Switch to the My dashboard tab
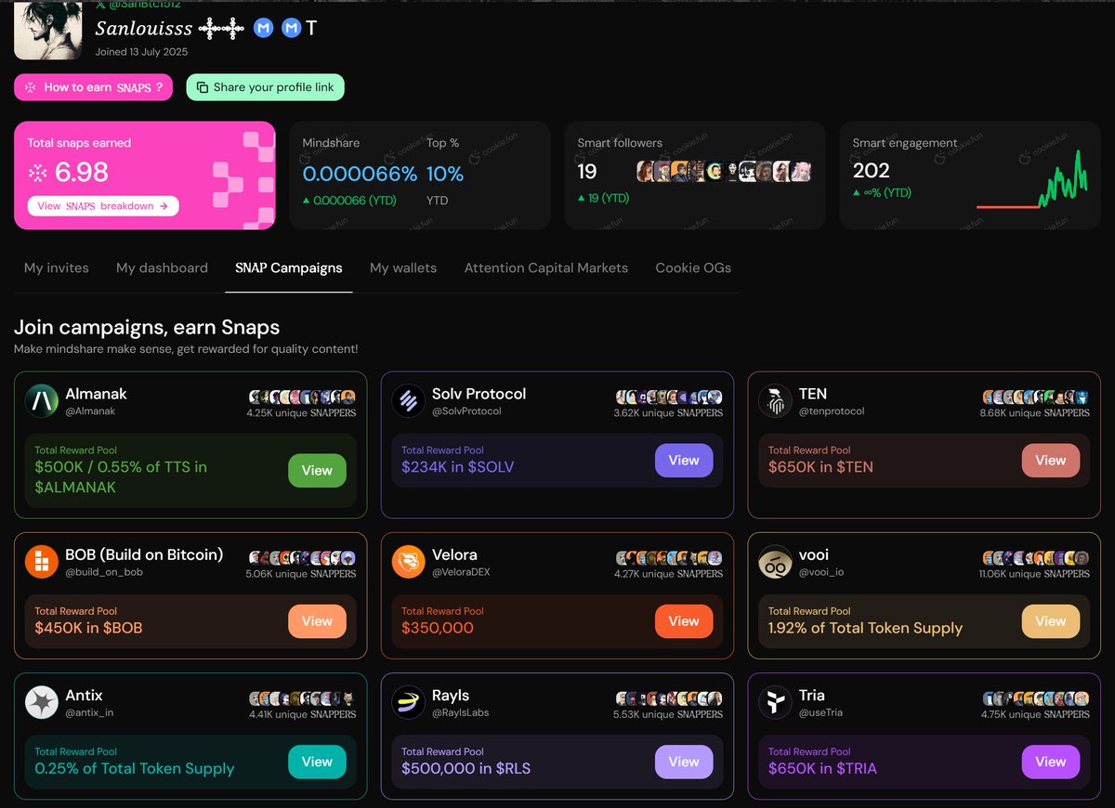Image resolution: width=1115 pixels, height=808 pixels. [162, 267]
